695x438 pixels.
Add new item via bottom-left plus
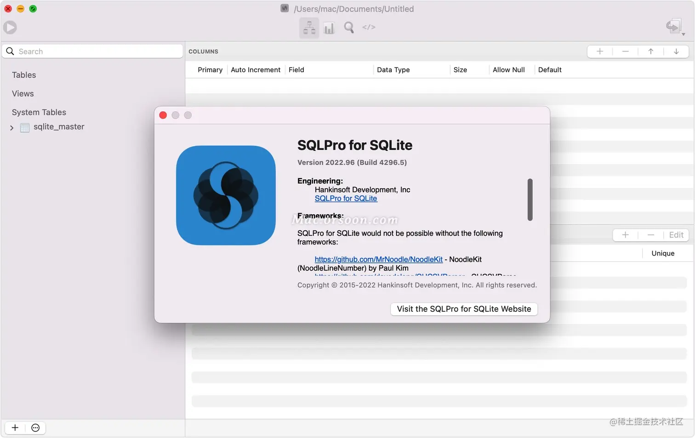tap(15, 428)
